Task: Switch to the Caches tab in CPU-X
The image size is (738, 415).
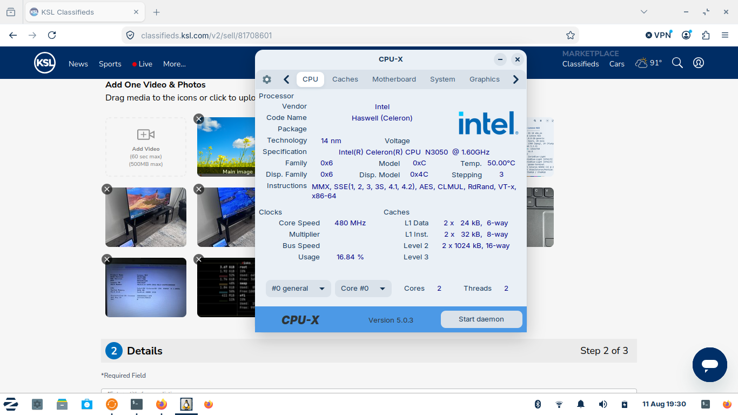Action: coord(345,79)
